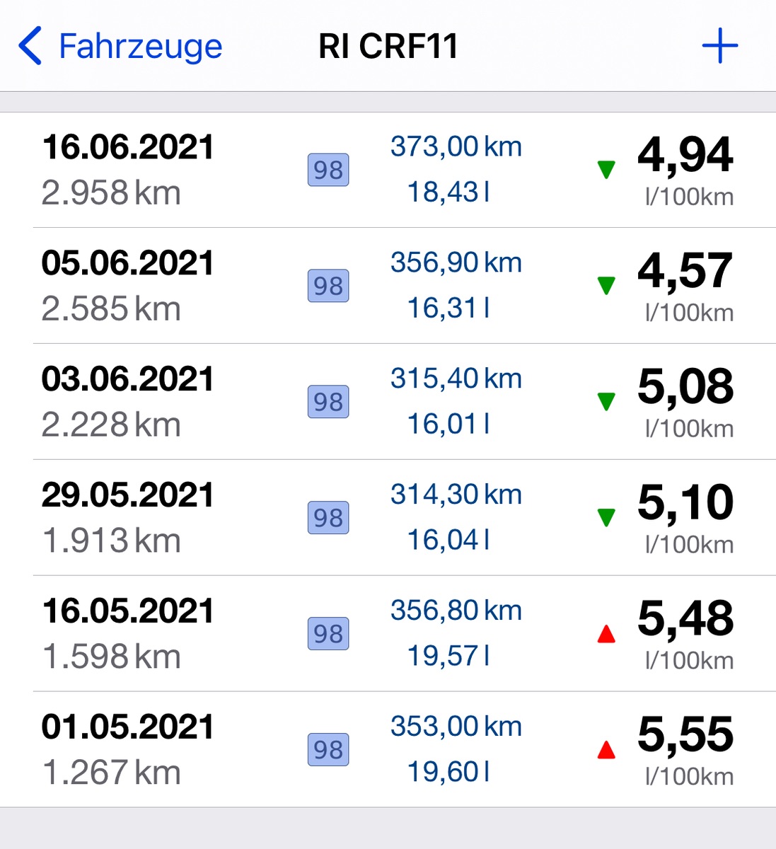
Task: Tap the 1.913 km odometer reading
Action: 111,541
